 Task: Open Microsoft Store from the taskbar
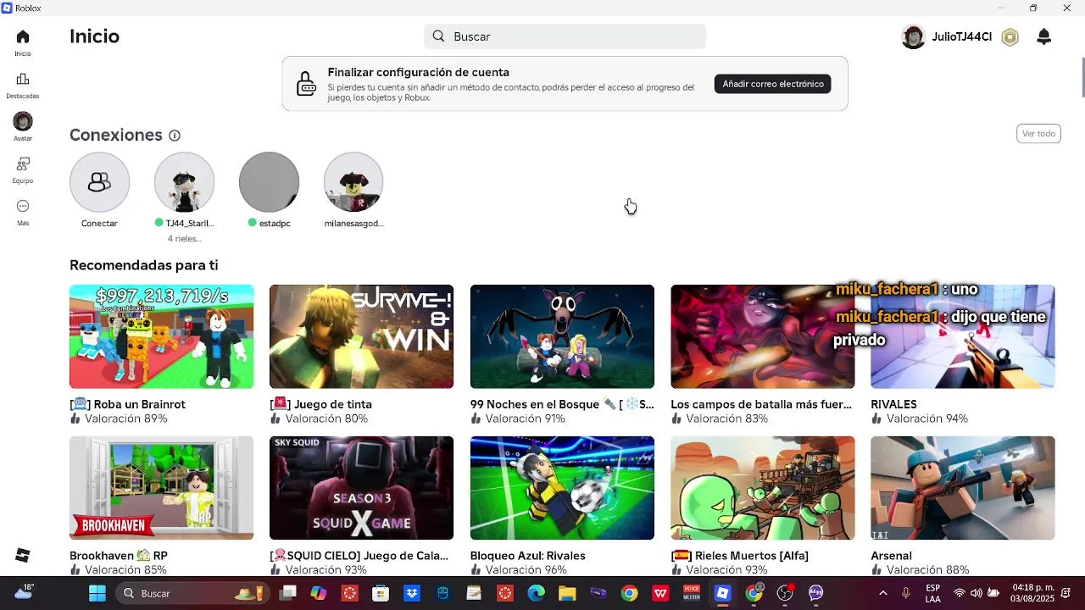(381, 593)
